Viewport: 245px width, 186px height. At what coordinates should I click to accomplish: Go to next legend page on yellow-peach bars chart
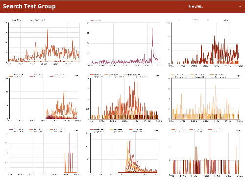coord(239,76)
